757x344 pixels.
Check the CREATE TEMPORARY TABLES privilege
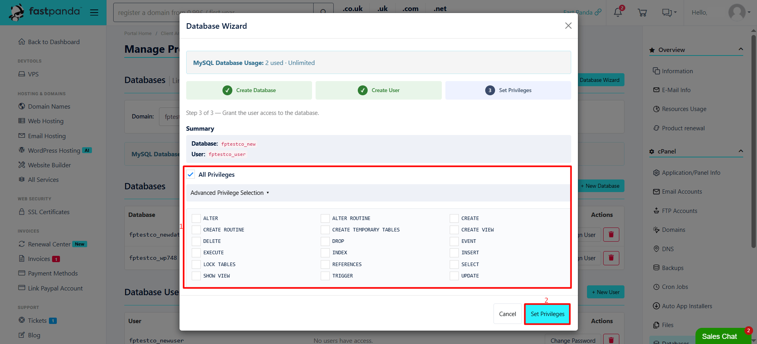(x=325, y=230)
